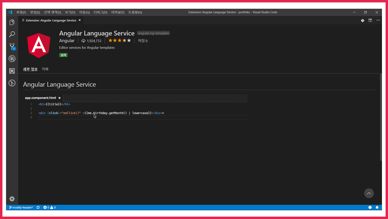Click the angular.ng-template identifier badge
This screenshot has height=219, width=388.
[153, 33]
